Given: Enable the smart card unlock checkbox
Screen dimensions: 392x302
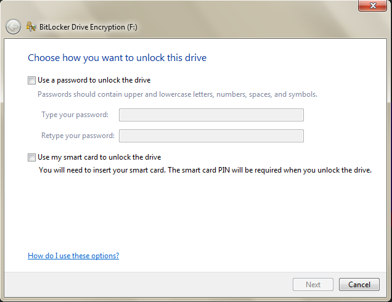Looking at the screenshot, I should click(31, 158).
